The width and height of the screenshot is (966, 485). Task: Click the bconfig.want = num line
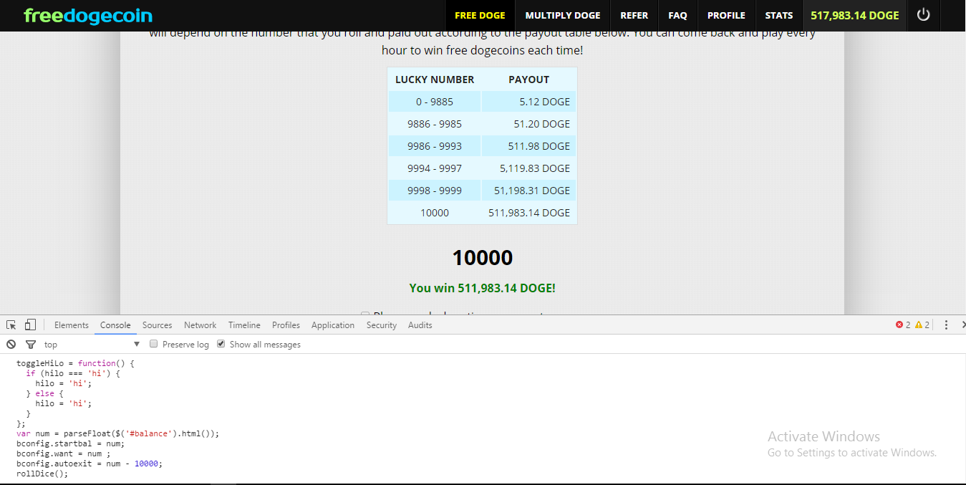64,453
